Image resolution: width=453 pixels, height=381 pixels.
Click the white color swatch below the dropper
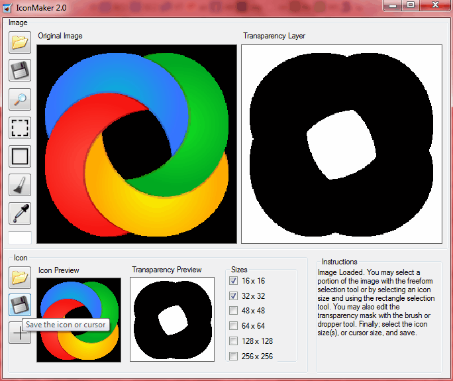[x=20, y=238]
